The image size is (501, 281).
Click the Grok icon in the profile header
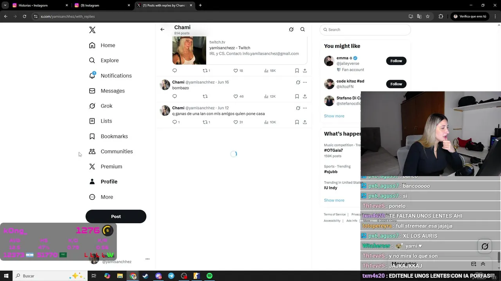[x=291, y=29]
